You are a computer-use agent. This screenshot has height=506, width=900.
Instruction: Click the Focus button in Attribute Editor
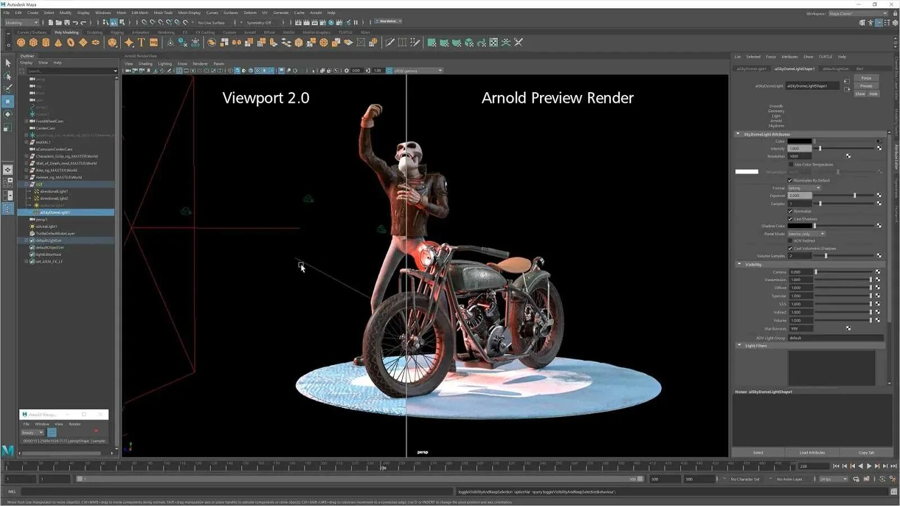coord(866,78)
